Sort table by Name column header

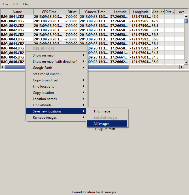17,12
